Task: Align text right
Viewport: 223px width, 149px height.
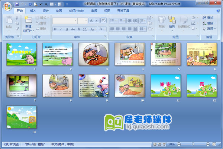Action: pyautogui.click(x=124, y=29)
